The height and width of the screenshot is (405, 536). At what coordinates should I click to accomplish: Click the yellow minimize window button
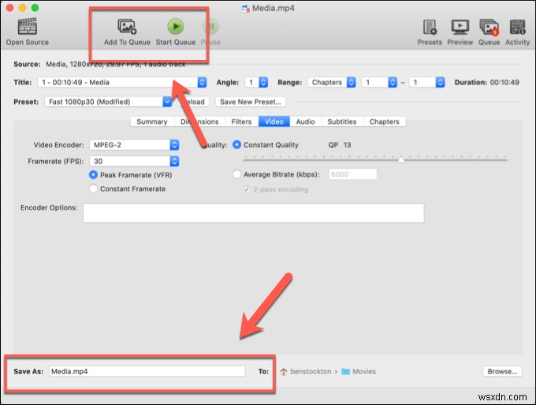coord(23,8)
